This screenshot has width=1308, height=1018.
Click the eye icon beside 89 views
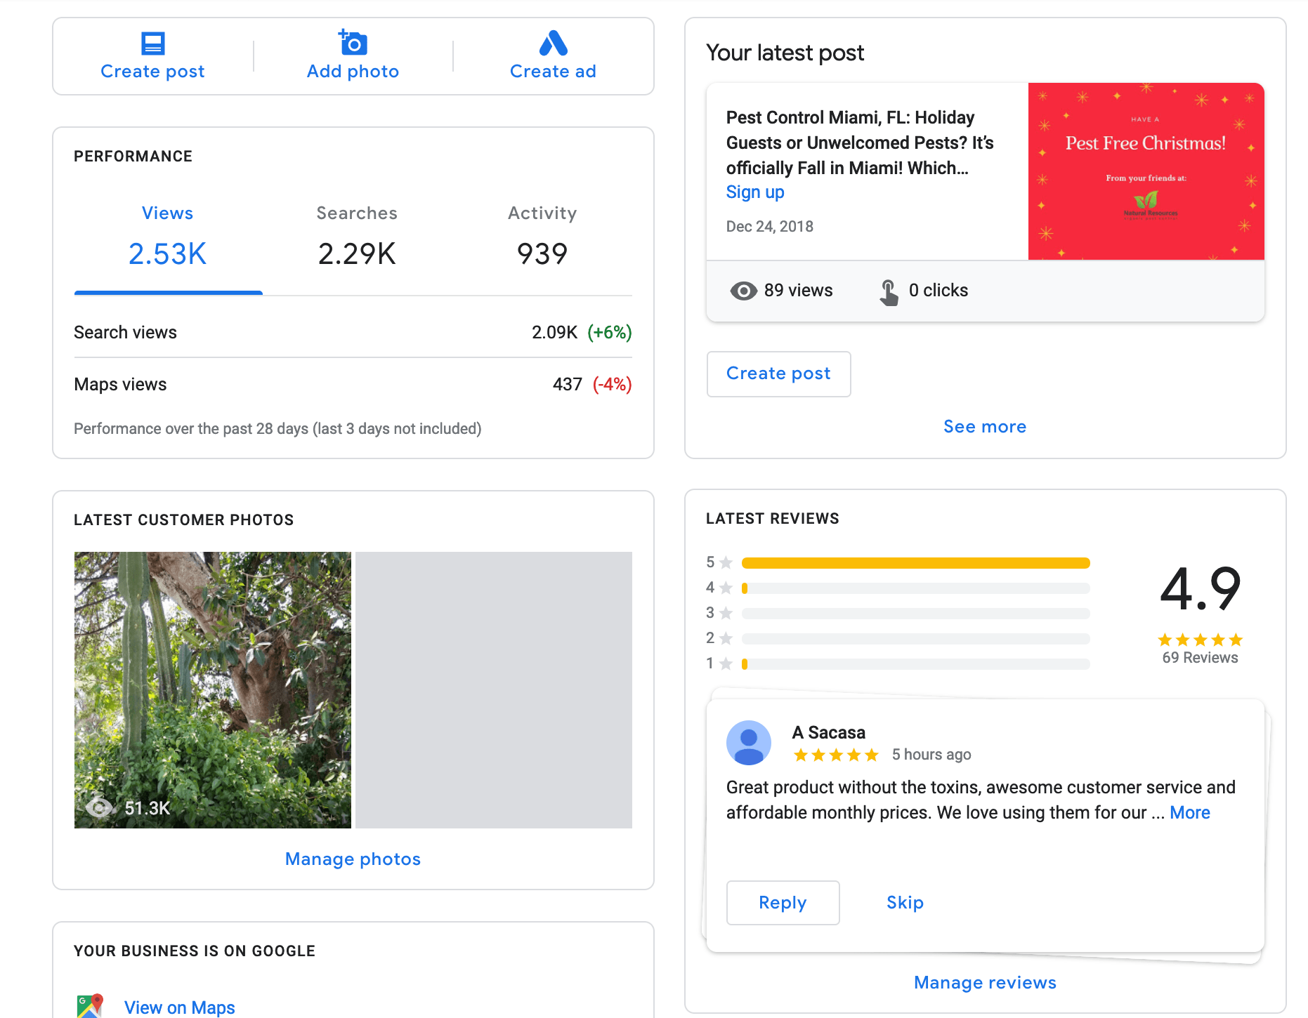pyautogui.click(x=744, y=291)
